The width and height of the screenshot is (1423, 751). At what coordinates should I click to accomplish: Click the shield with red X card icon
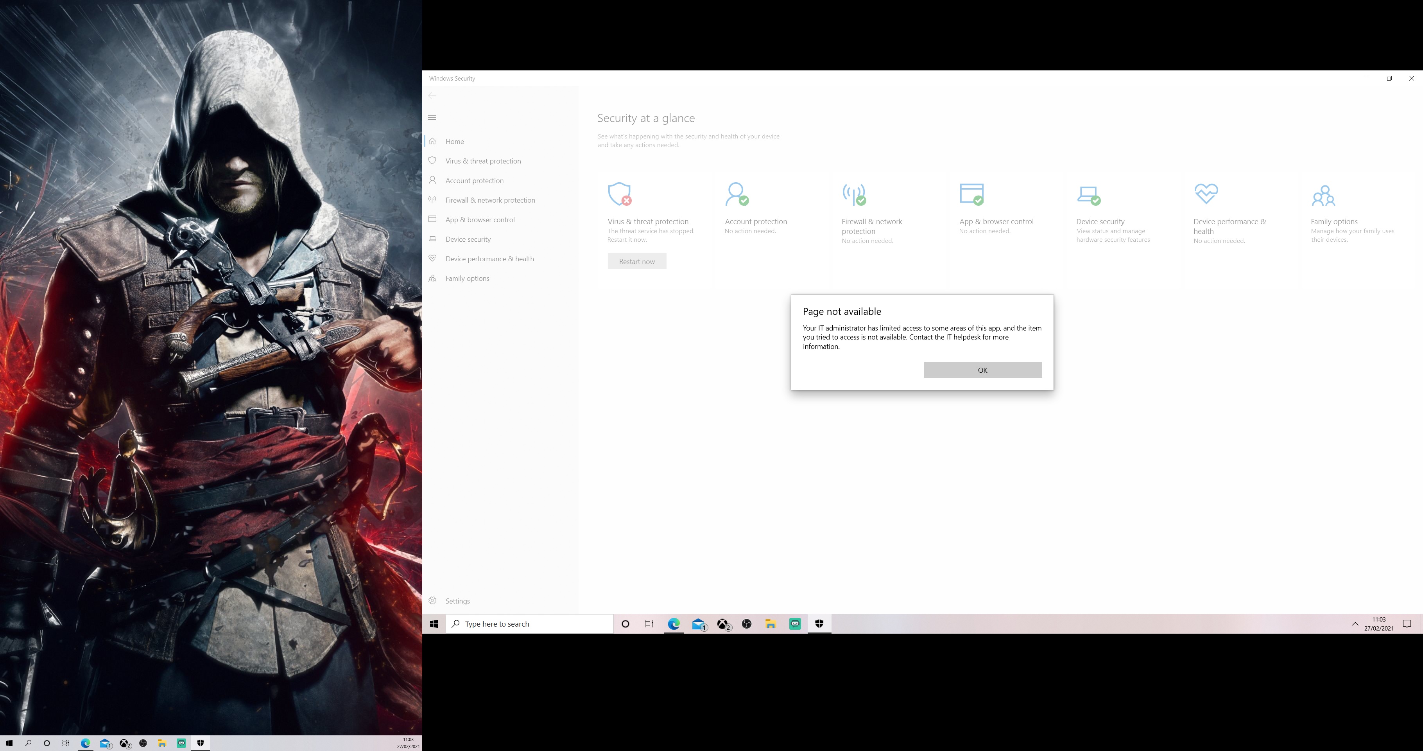[x=620, y=194]
